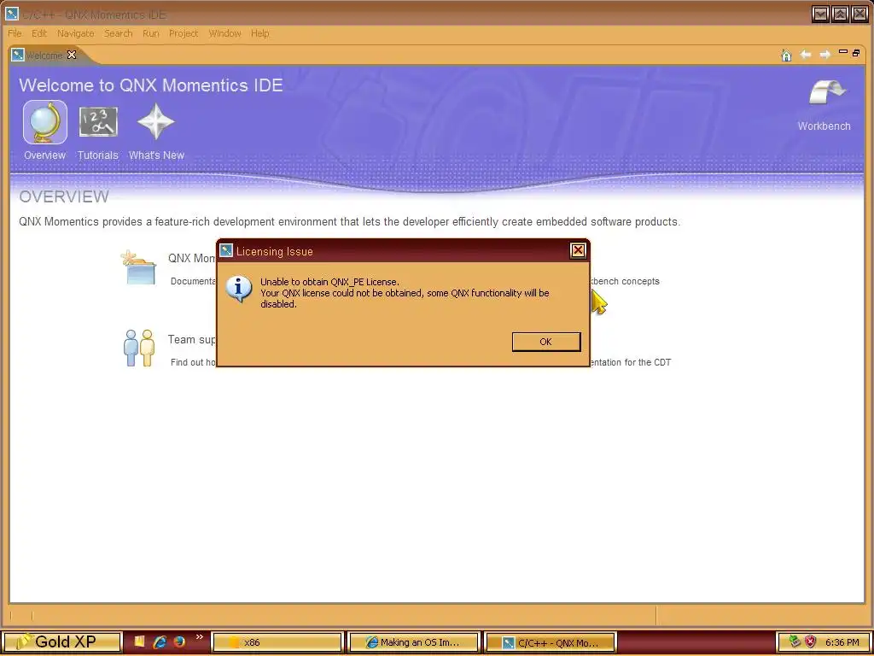The image size is (874, 656).
Task: Maximize the Welcome view pane
Action: (x=856, y=53)
